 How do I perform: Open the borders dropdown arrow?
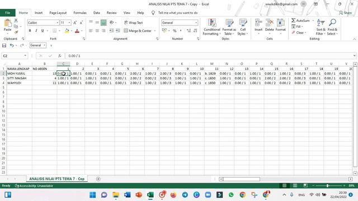coord(60,31)
